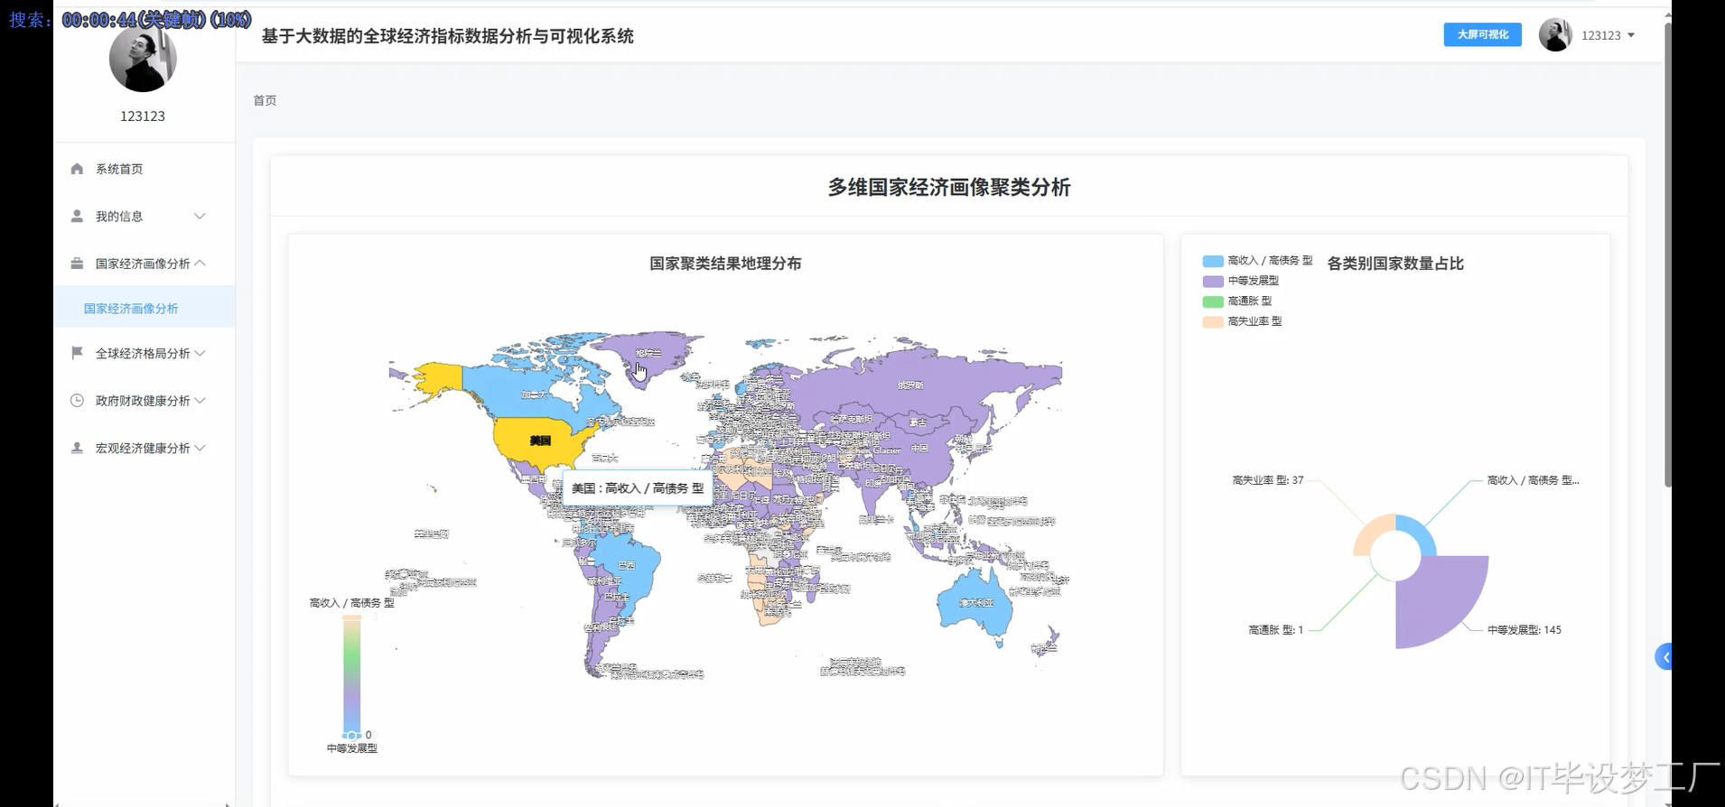
Task: Click the 格陵兰 region on the map
Action: pyautogui.click(x=648, y=353)
